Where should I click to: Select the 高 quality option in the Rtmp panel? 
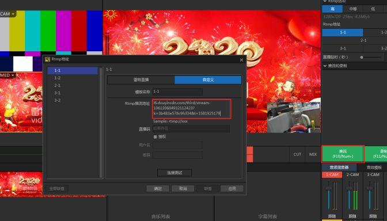point(332,9)
